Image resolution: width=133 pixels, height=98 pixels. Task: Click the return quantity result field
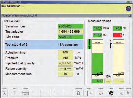(x=119, y=81)
